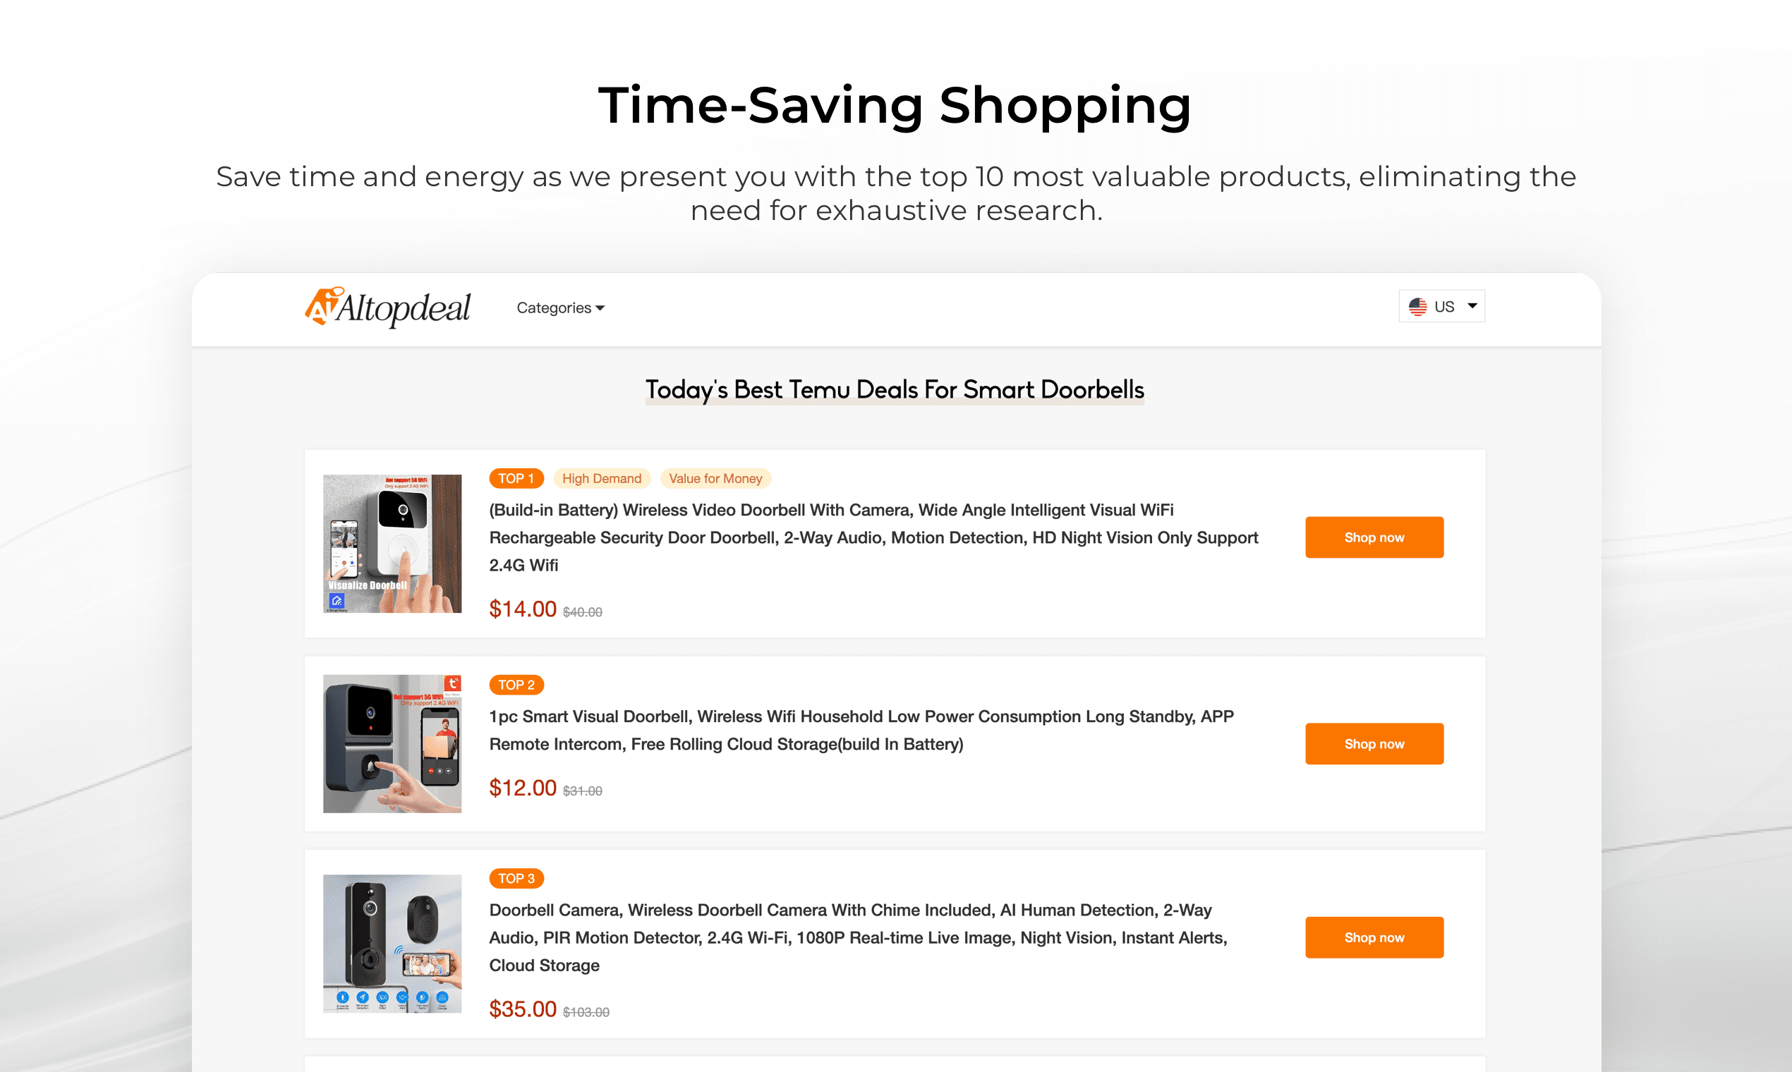Click the country selector caret arrow
Screen dimensions: 1792x1072
coord(1472,305)
